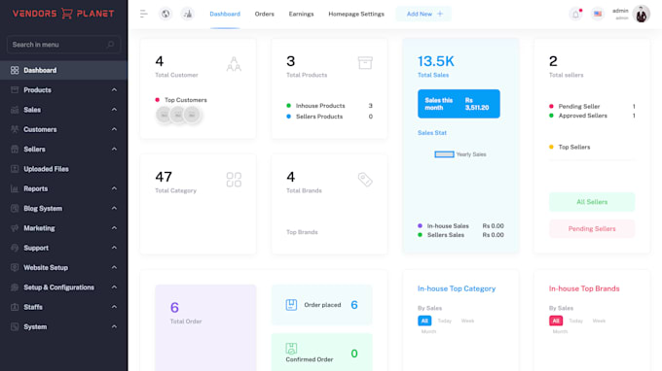Open the notifications bell icon

click(x=575, y=14)
